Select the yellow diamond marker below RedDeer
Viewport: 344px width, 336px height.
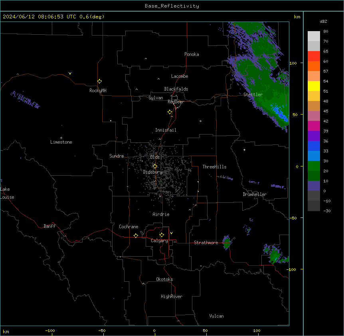tap(170, 112)
